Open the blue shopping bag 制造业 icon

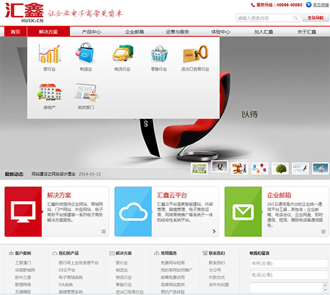click(x=85, y=53)
